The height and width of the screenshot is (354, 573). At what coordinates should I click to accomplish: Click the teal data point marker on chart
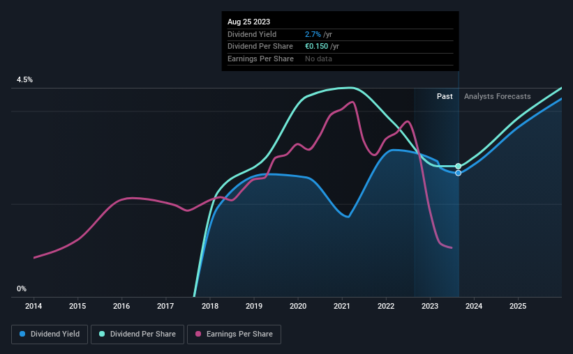point(459,167)
